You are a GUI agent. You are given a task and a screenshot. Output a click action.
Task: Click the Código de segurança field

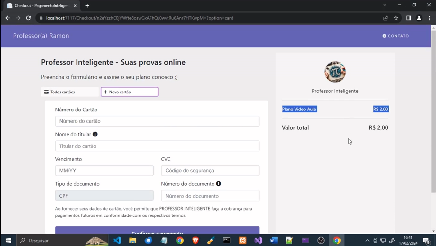(210, 171)
